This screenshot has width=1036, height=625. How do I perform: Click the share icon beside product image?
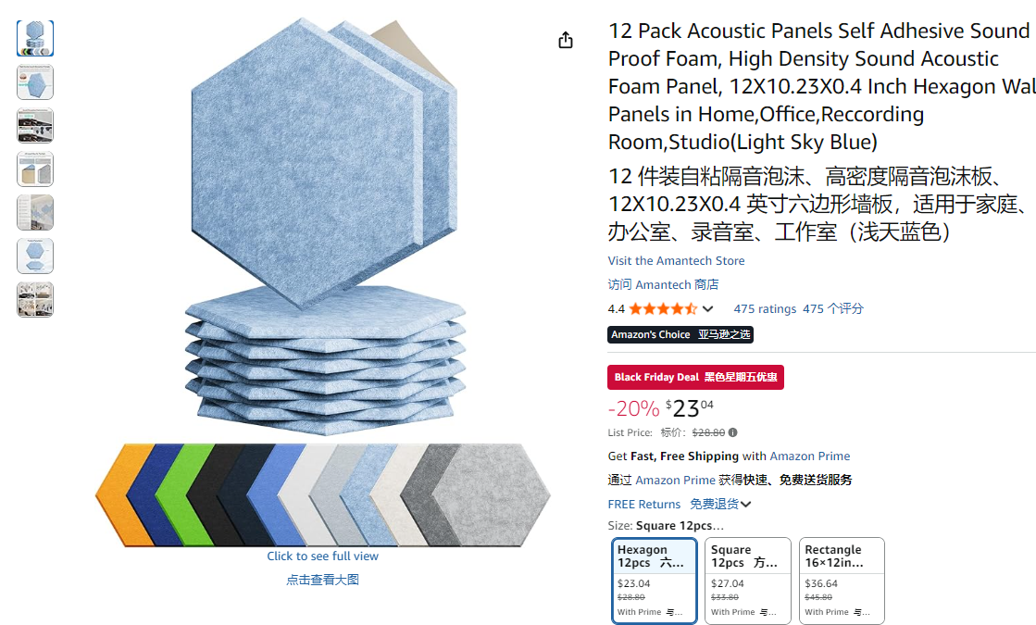(566, 41)
